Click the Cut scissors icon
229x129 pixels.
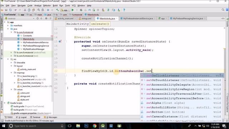tap(25, 10)
